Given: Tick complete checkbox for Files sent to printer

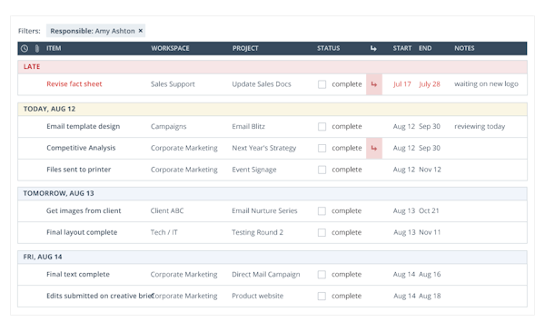Looking at the screenshot, I should point(322,170).
